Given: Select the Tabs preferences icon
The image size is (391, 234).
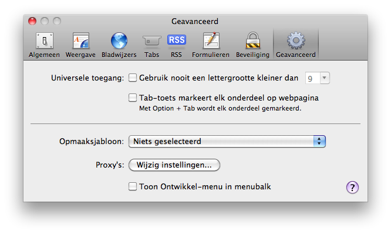Looking at the screenshot, I should [x=151, y=41].
